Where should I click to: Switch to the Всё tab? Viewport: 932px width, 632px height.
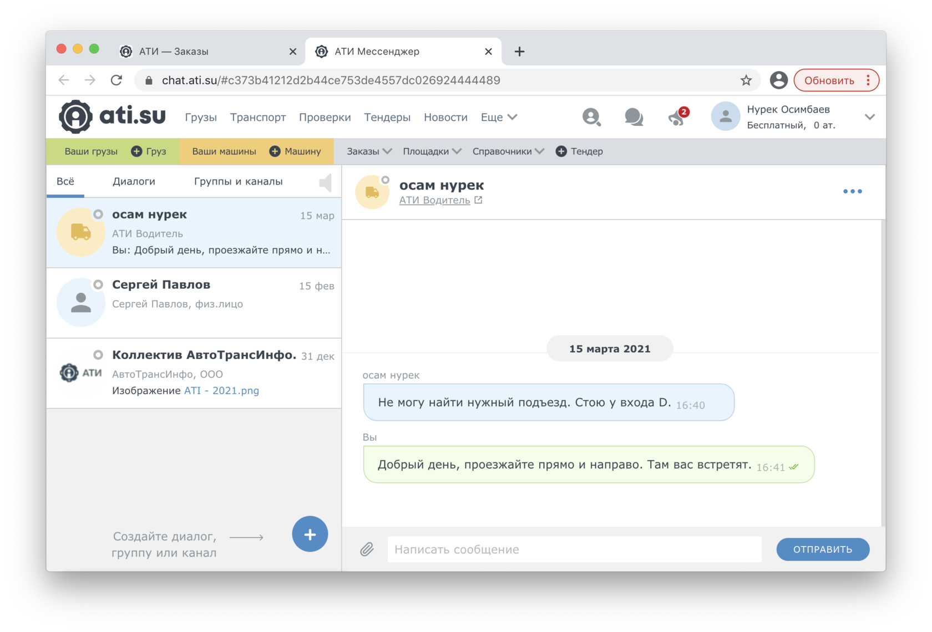(65, 181)
